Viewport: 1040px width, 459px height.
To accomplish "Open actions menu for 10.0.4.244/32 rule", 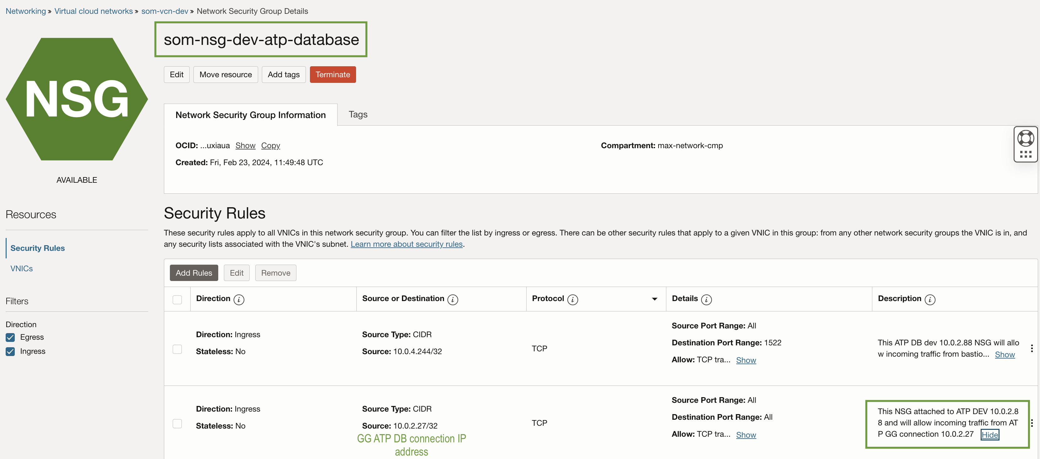I will point(1032,348).
